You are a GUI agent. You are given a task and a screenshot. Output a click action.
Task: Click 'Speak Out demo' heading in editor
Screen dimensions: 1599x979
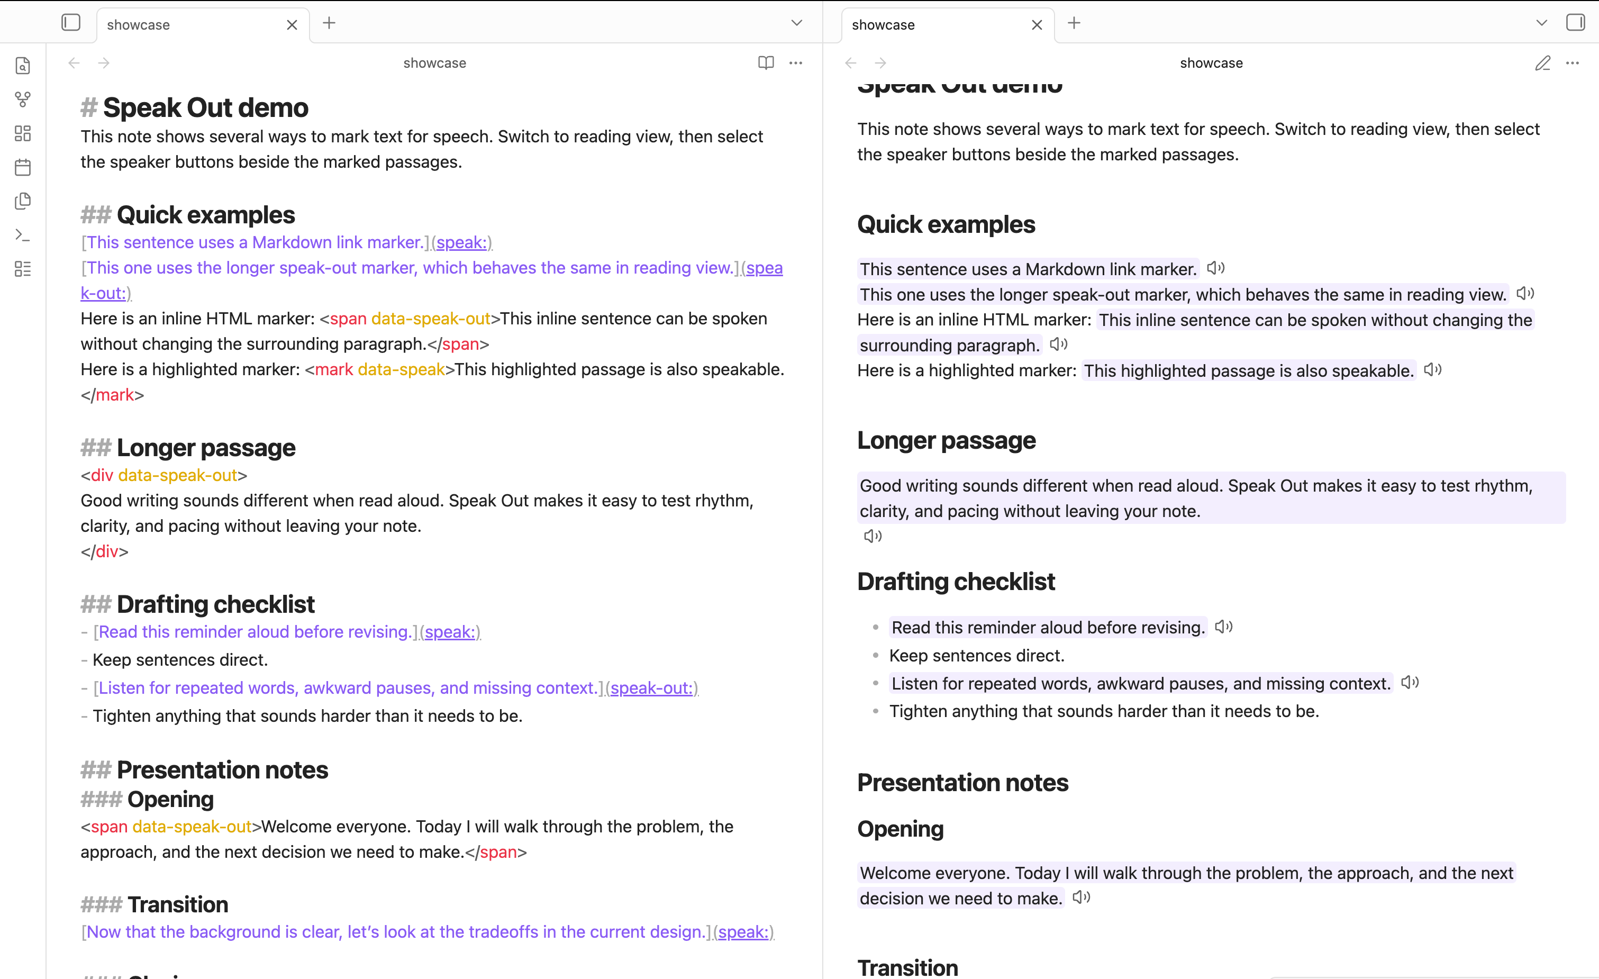coord(206,108)
